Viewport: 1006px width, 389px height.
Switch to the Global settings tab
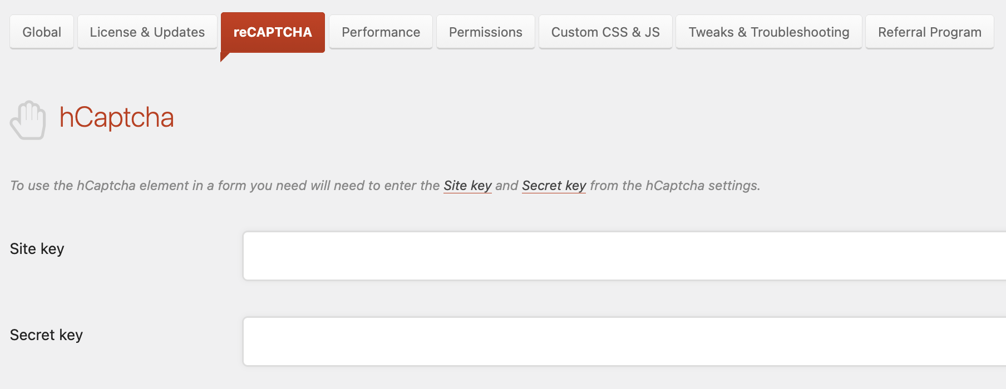point(41,32)
